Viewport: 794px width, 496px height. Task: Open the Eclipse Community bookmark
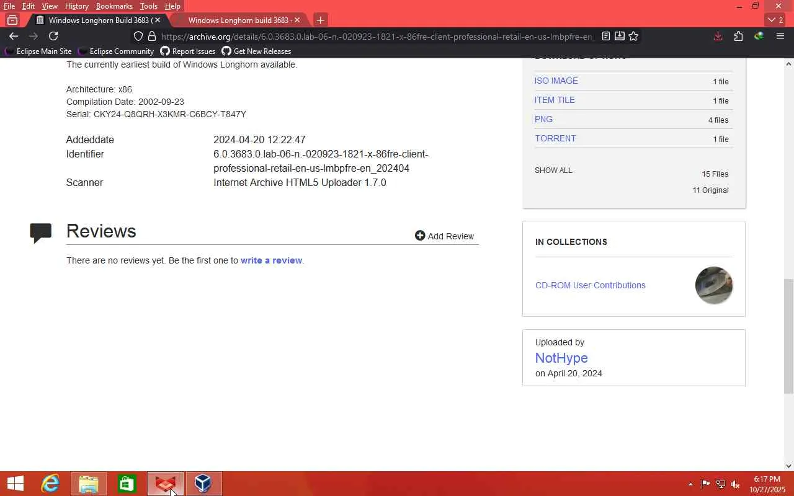pyautogui.click(x=115, y=51)
